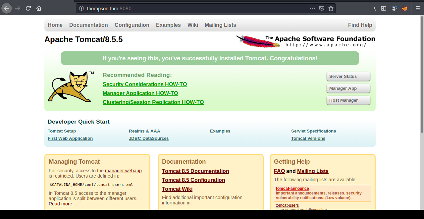Click the Developer Quick Start heading
Image resolution: width=424 pixels, height=219 pixels.
[x=79, y=122]
